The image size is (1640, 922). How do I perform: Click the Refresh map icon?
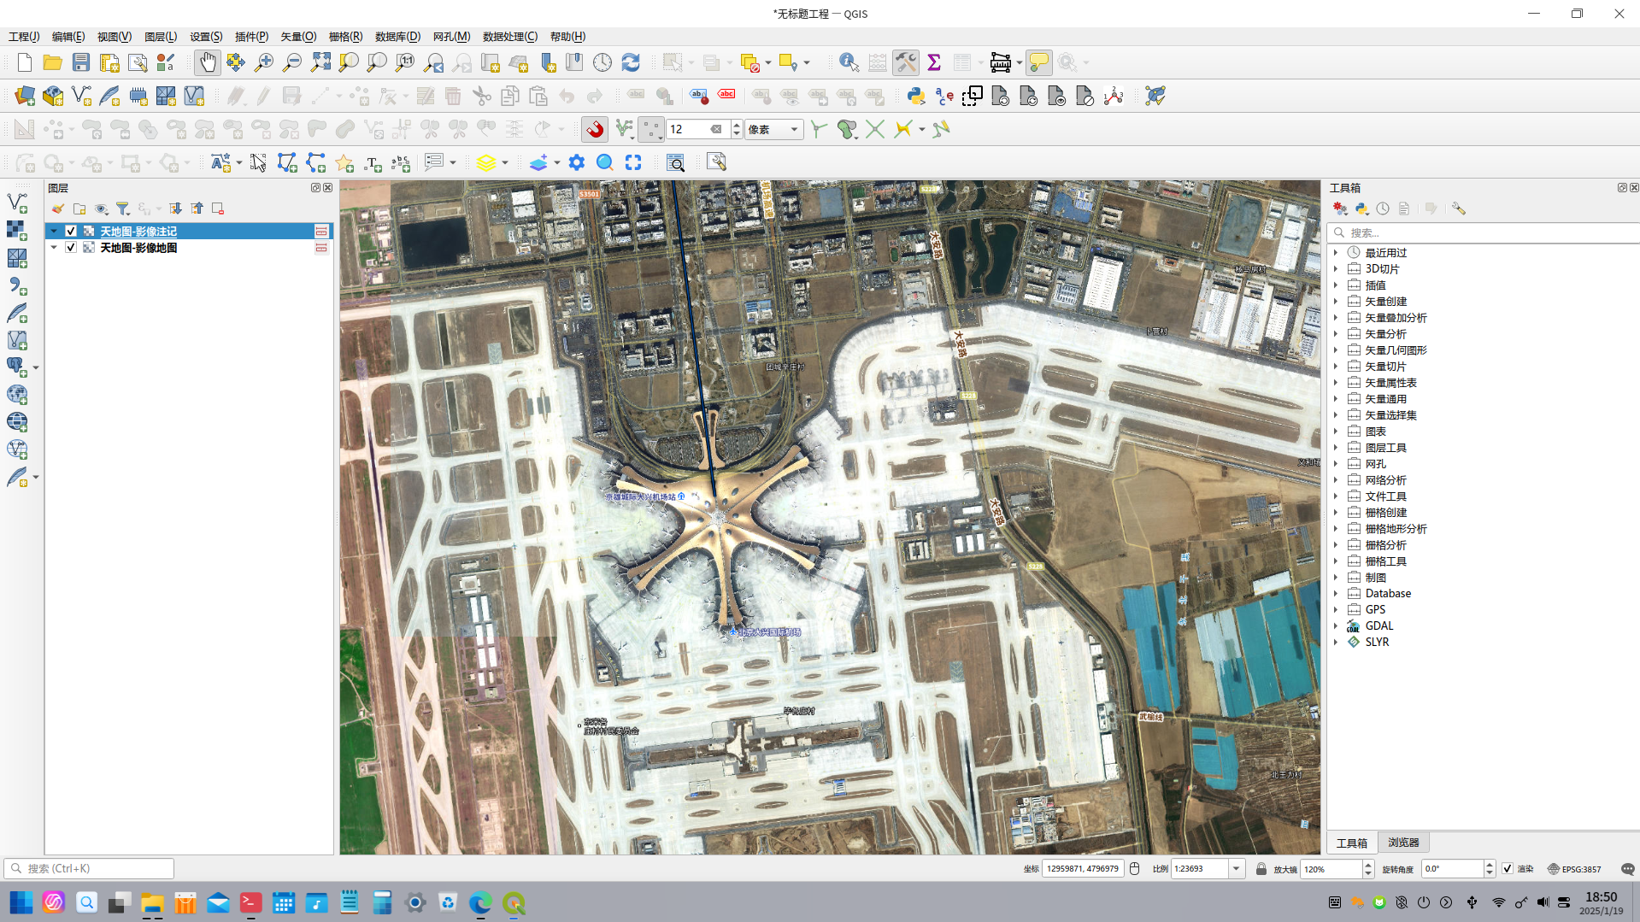631,62
